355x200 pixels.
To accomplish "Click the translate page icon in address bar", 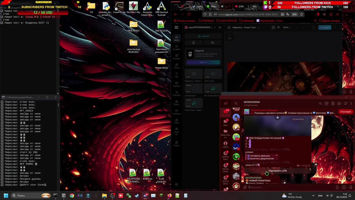I will (288, 14).
